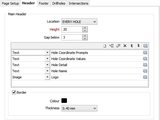Select the Hole Name cell
The height and width of the screenshot is (120, 160).
96,71
